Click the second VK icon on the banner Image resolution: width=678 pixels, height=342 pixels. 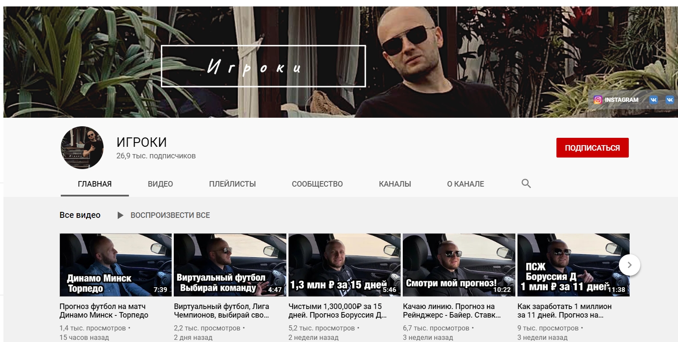pos(670,100)
